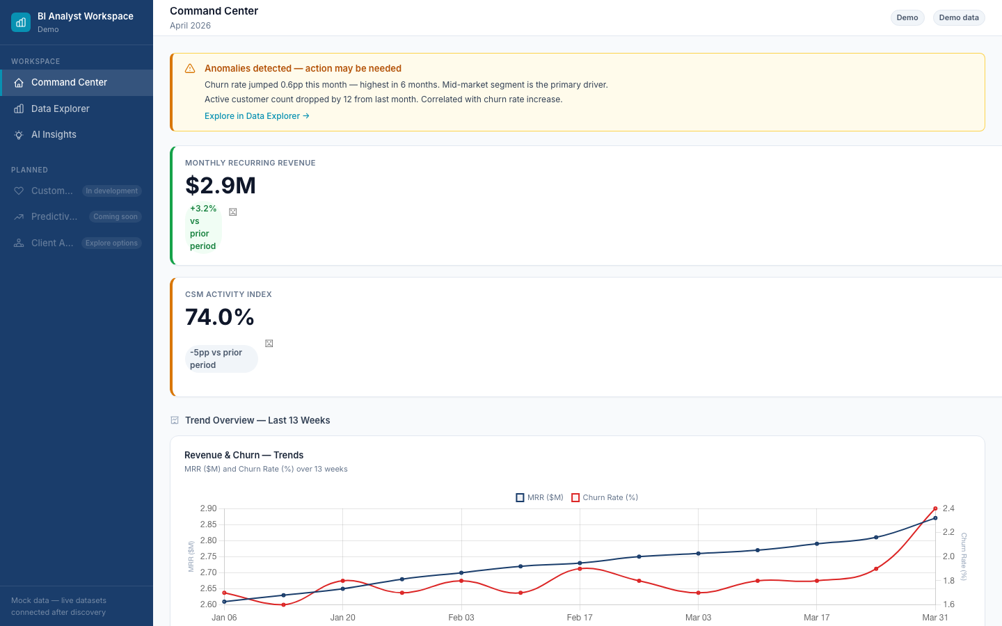
Task: Toggle Churn Rate (%) legend series
Action: coord(605,497)
